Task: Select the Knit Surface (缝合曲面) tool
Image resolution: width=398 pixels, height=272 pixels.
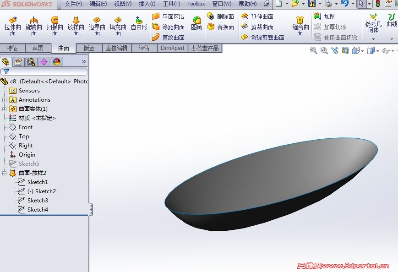Action: pos(300,26)
